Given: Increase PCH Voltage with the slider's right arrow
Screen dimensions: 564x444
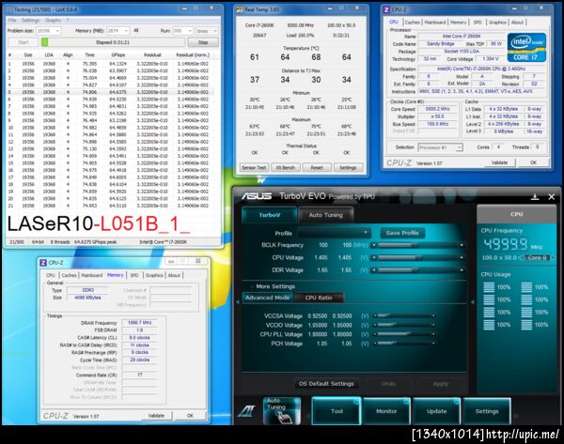Looking at the screenshot, I should [x=433, y=344].
